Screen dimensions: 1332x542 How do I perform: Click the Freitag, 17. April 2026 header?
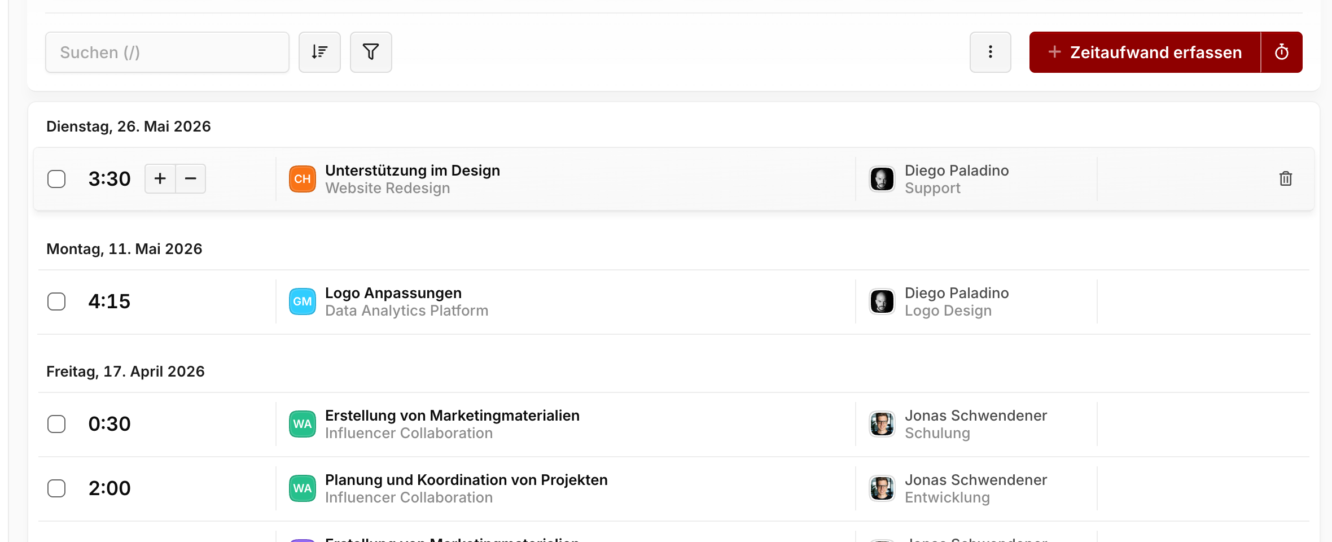pyautogui.click(x=125, y=371)
